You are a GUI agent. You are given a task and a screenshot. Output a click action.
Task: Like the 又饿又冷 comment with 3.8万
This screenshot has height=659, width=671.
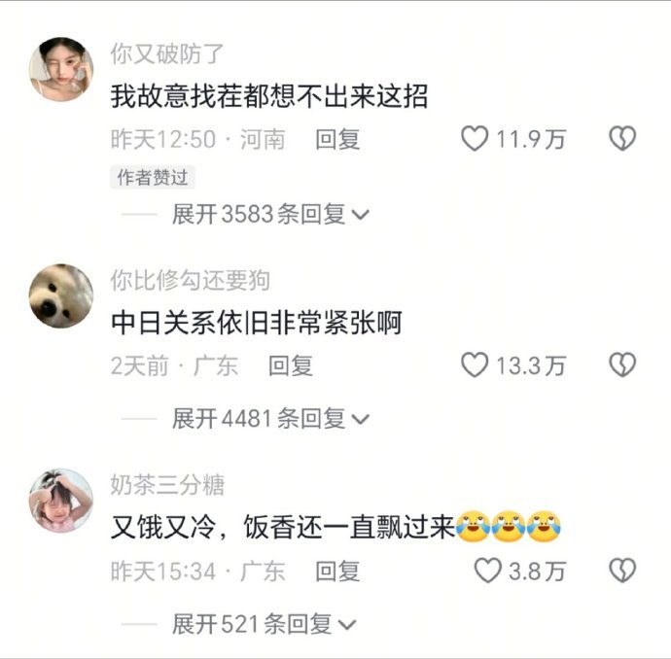click(x=487, y=571)
